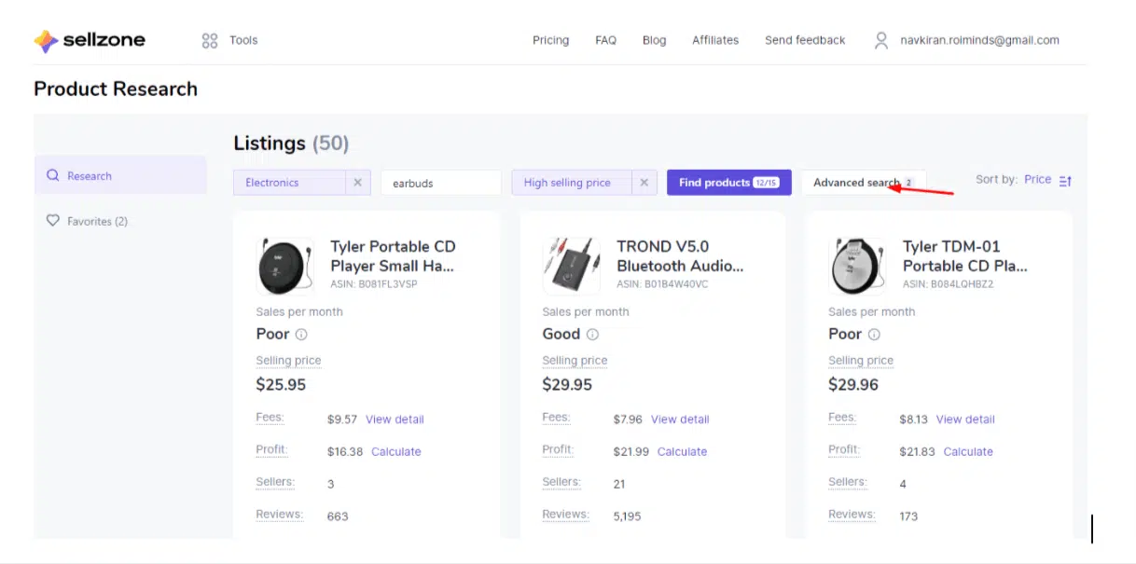Click the 5,195 reviews count
The height and width of the screenshot is (564, 1136).
pyautogui.click(x=627, y=516)
